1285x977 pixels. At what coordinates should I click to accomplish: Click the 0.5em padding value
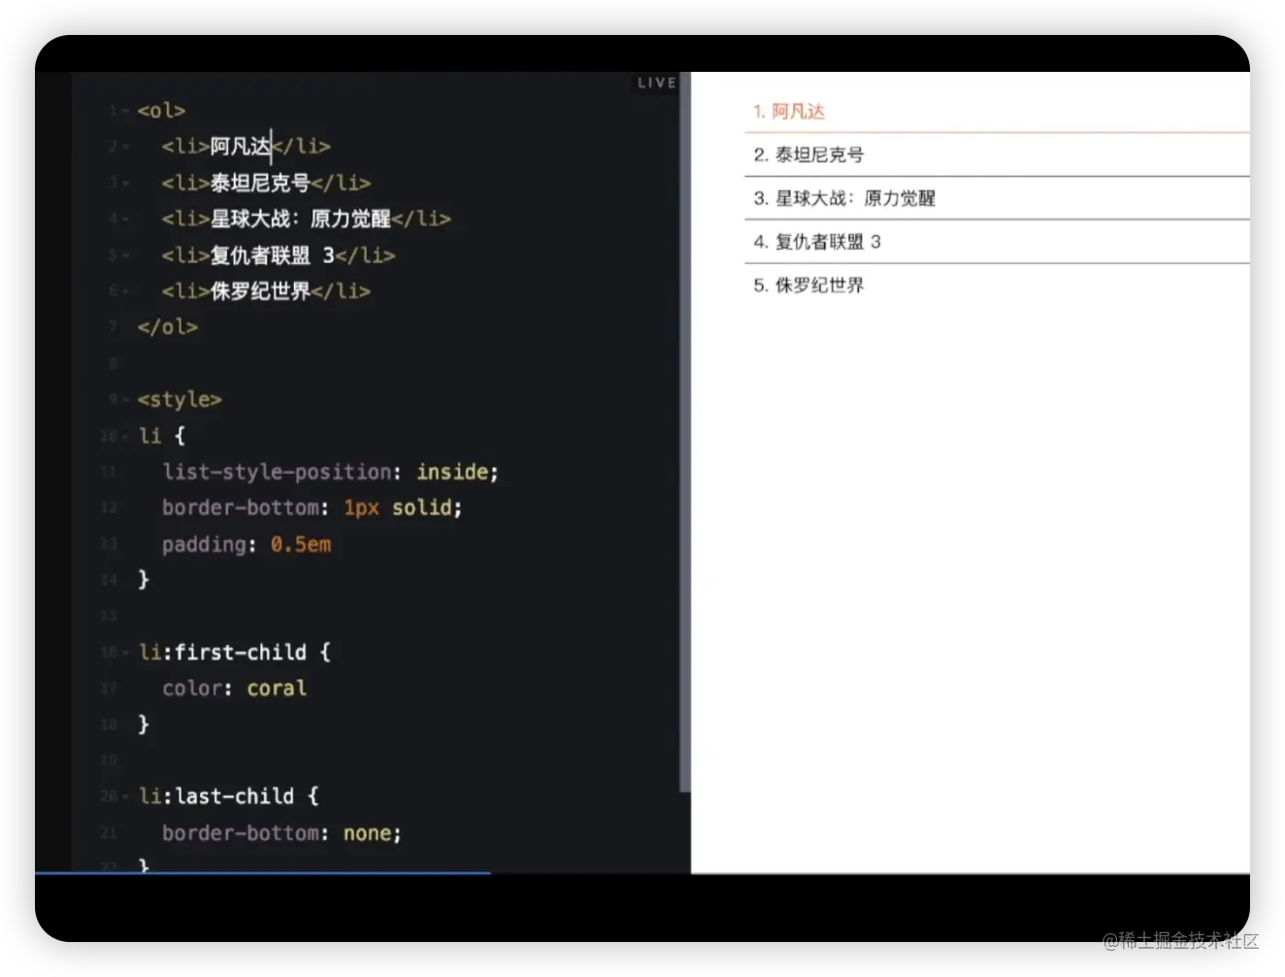(x=301, y=544)
